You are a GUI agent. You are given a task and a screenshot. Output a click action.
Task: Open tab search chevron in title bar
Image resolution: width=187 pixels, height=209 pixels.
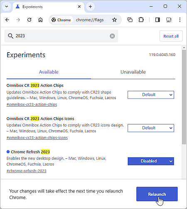[x=7, y=7]
